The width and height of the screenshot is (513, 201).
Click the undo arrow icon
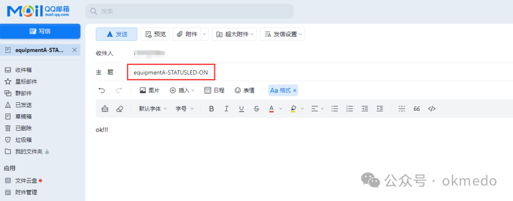pyautogui.click(x=102, y=90)
